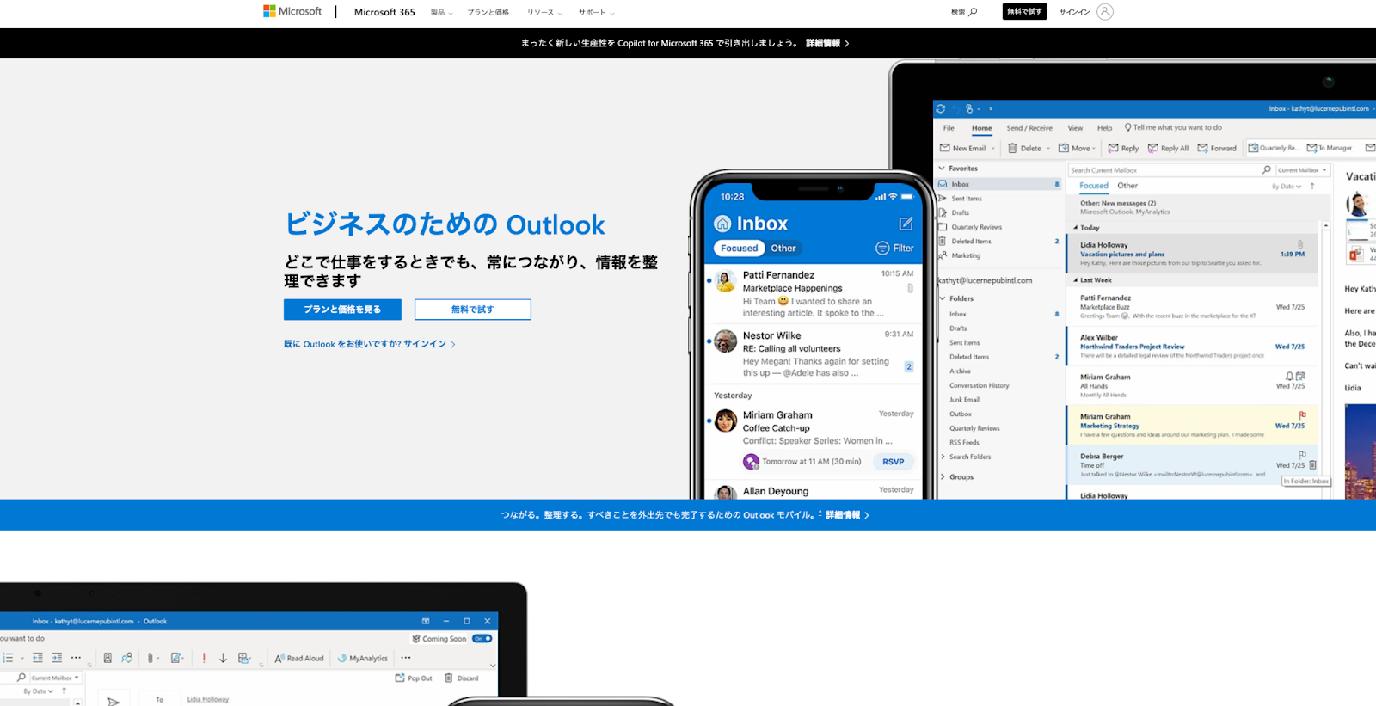Image resolution: width=1376 pixels, height=706 pixels.
Task: Click the New Email envelope icon
Action: 945,148
